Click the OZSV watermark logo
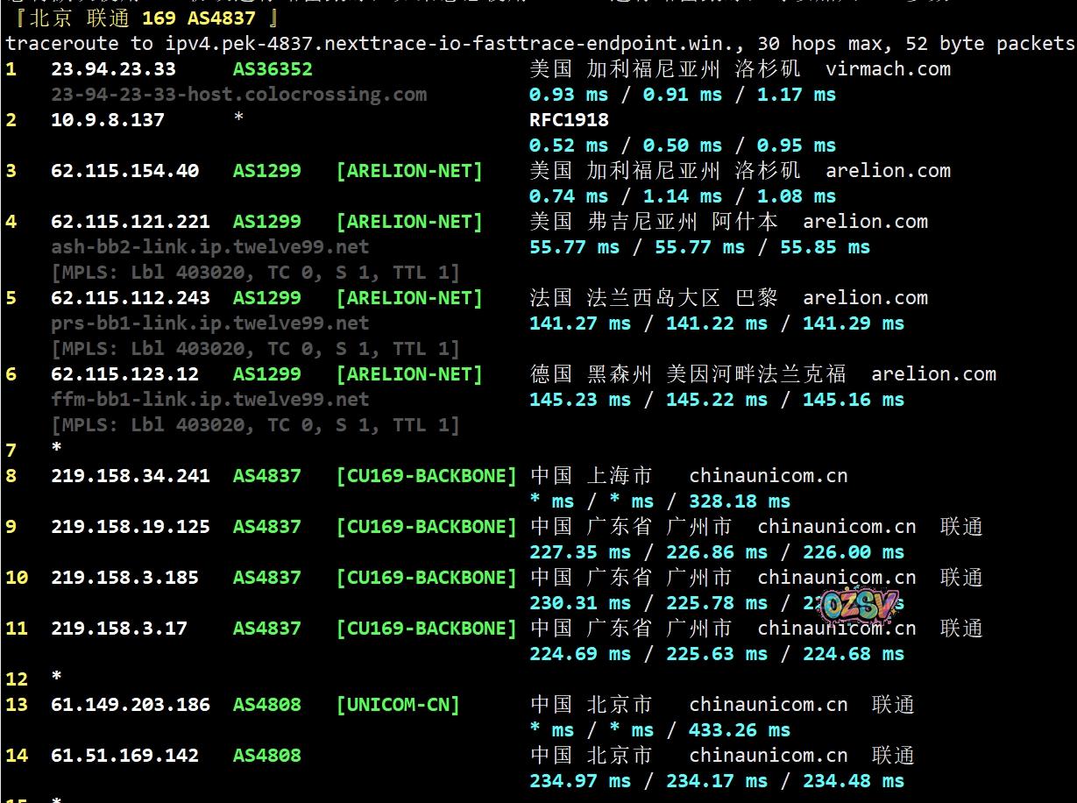Image resolution: width=1077 pixels, height=803 pixels. click(x=859, y=605)
